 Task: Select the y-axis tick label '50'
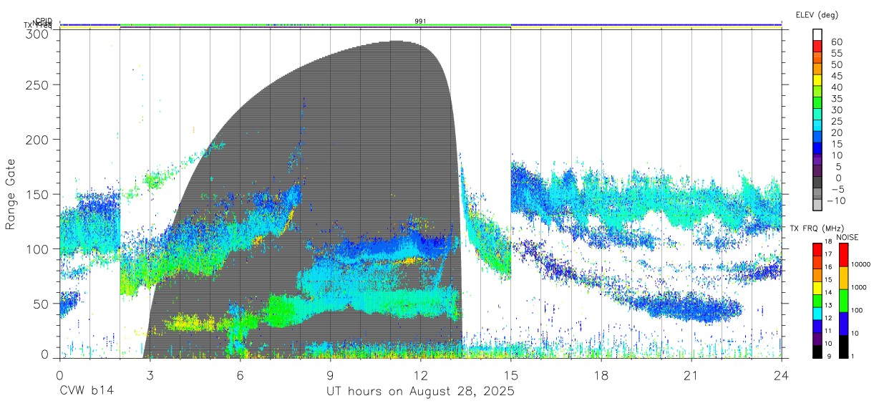click(41, 304)
